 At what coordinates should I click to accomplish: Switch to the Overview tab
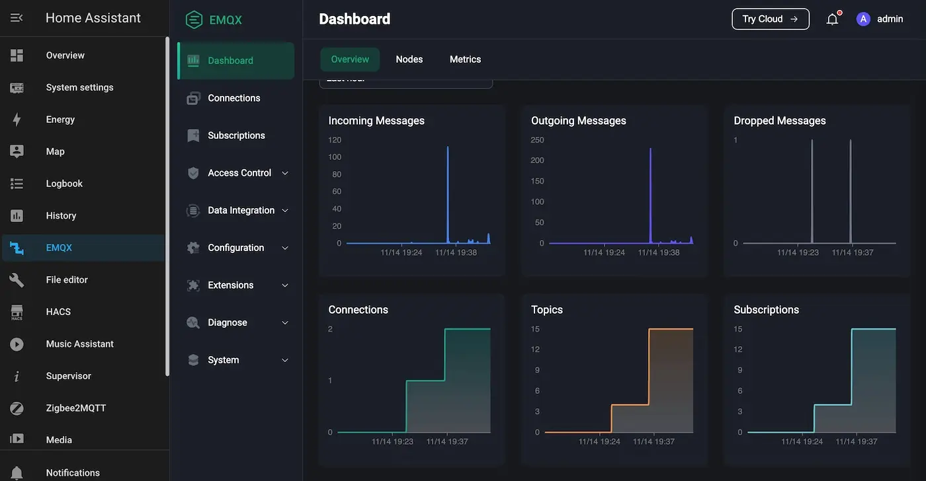[350, 59]
